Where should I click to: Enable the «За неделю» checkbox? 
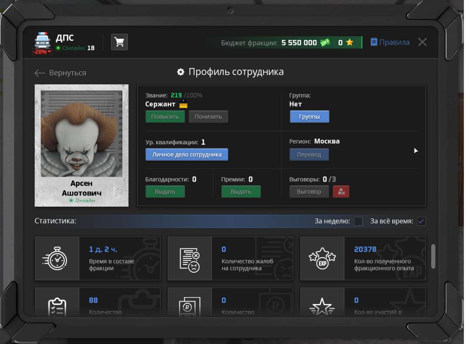[358, 222]
